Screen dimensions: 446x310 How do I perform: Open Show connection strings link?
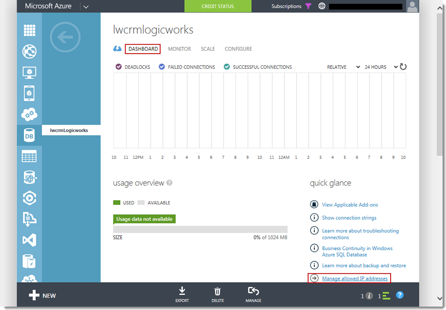[x=349, y=218]
